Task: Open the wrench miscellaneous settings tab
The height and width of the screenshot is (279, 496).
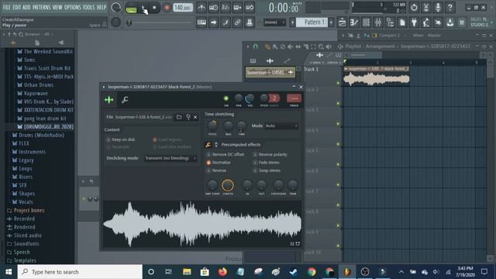Action: click(125, 100)
